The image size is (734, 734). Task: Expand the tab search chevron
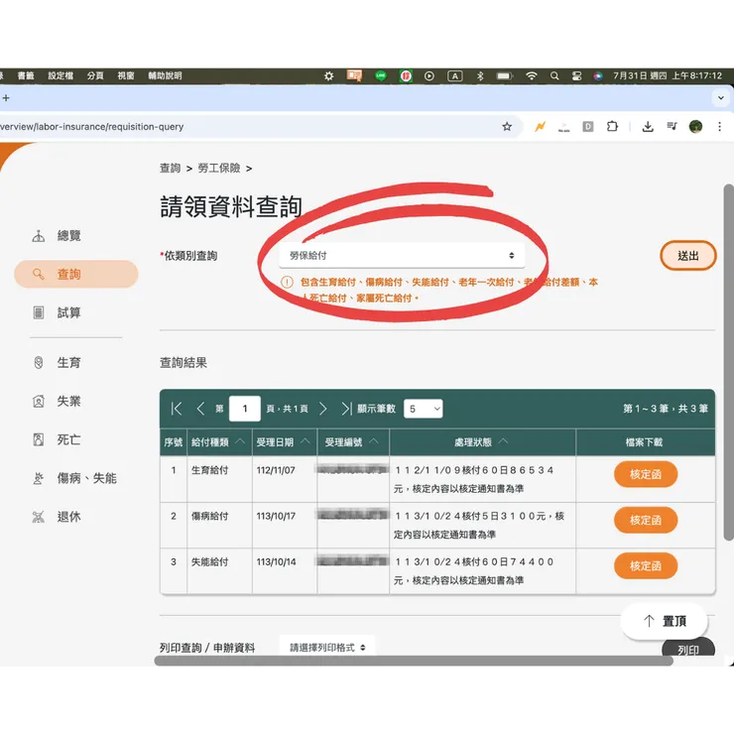(721, 98)
